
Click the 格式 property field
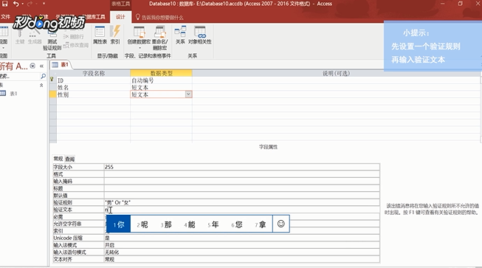pyautogui.click(x=241, y=174)
